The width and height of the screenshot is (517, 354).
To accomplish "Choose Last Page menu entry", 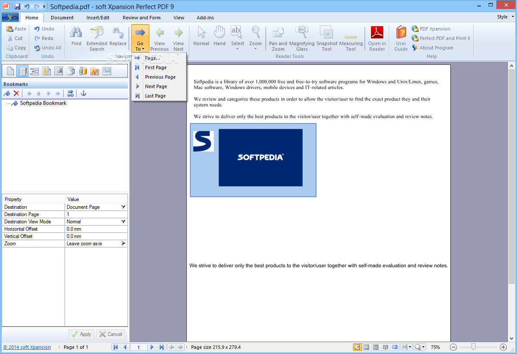I will [159, 96].
